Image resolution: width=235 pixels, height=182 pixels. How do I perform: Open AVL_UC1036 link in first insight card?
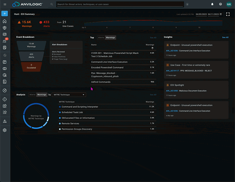click(x=172, y=51)
